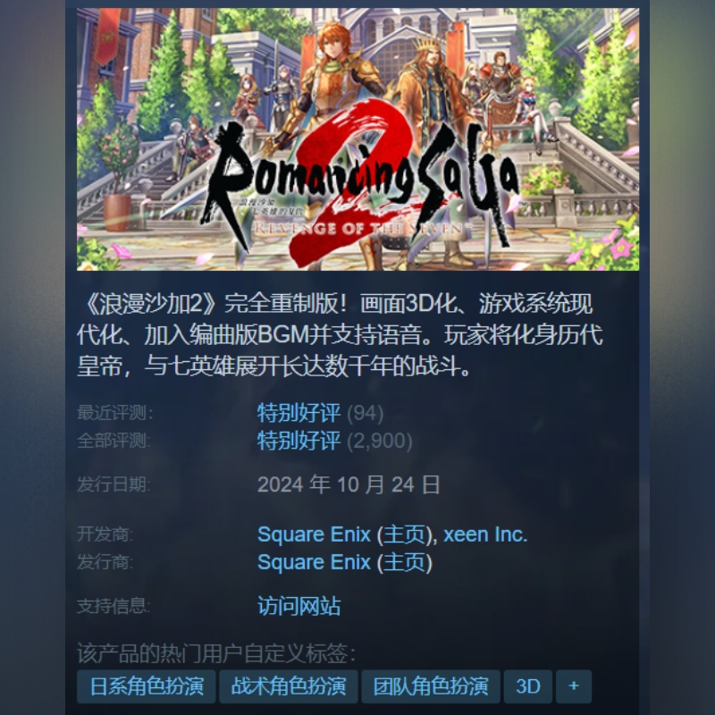Click the 支持信息 label
This screenshot has width=715, height=715.
114,606
